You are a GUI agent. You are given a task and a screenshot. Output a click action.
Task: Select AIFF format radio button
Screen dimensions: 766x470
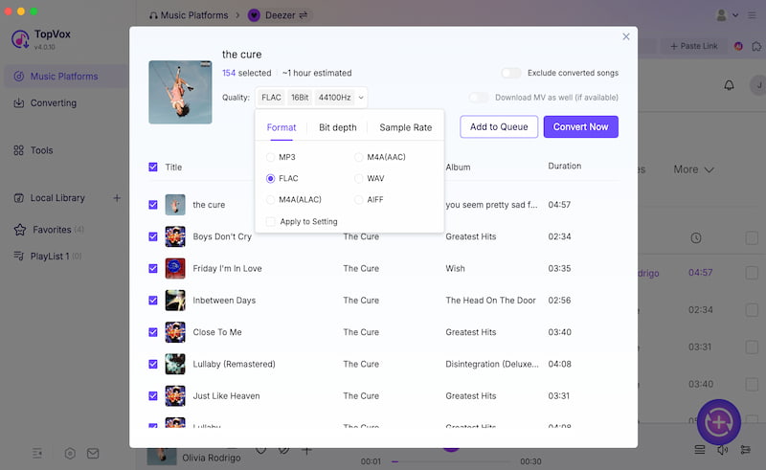358,199
